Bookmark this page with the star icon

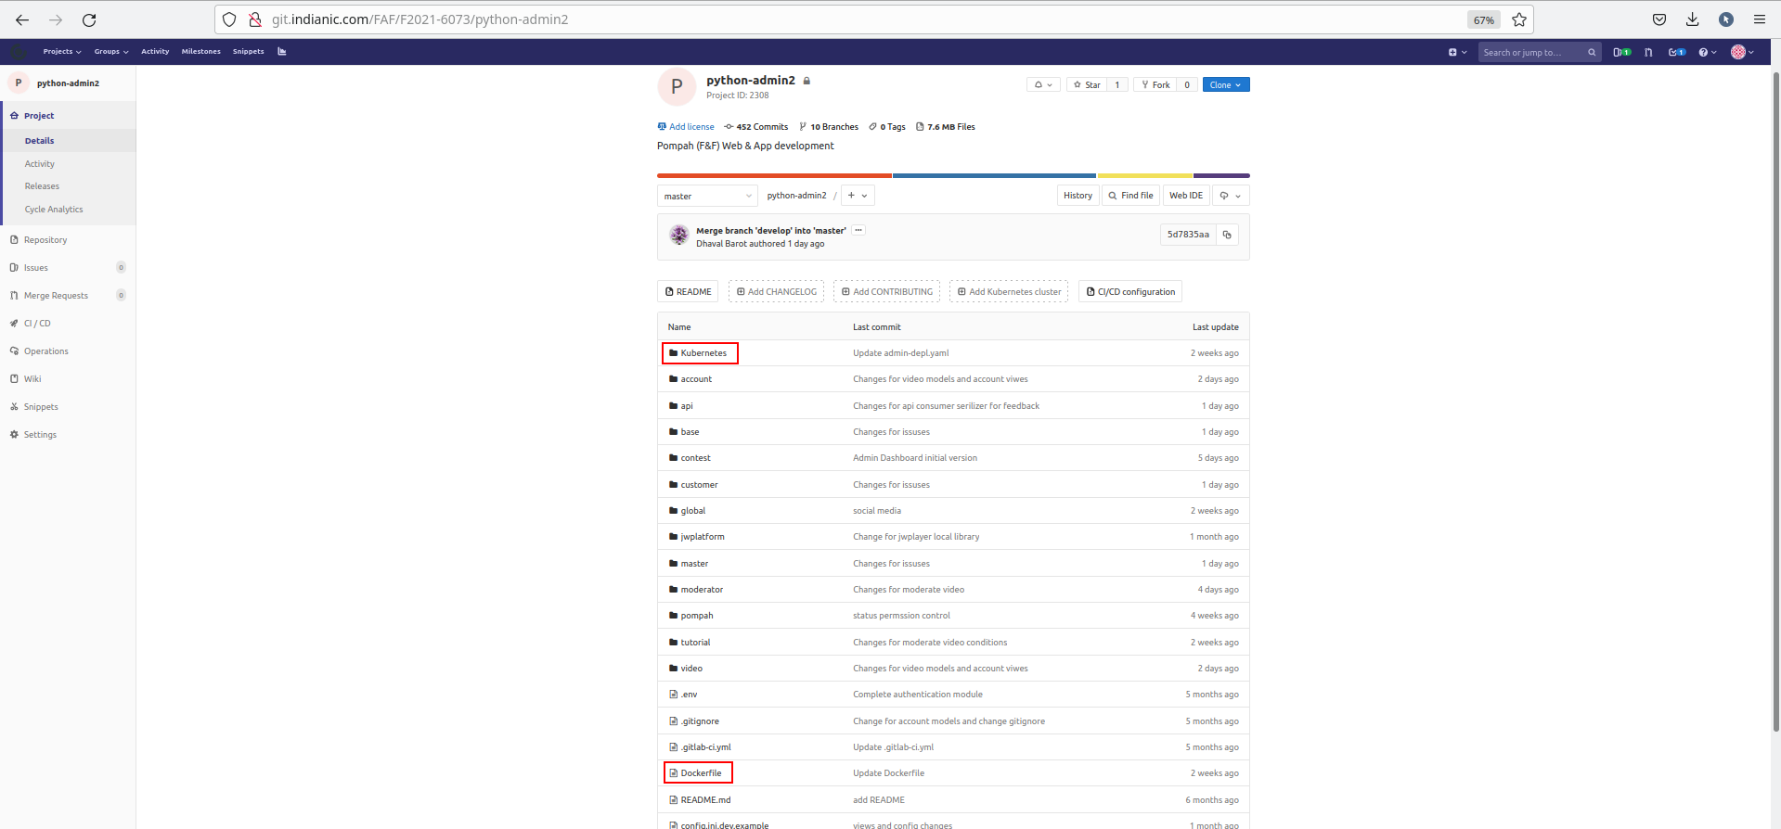[1519, 19]
